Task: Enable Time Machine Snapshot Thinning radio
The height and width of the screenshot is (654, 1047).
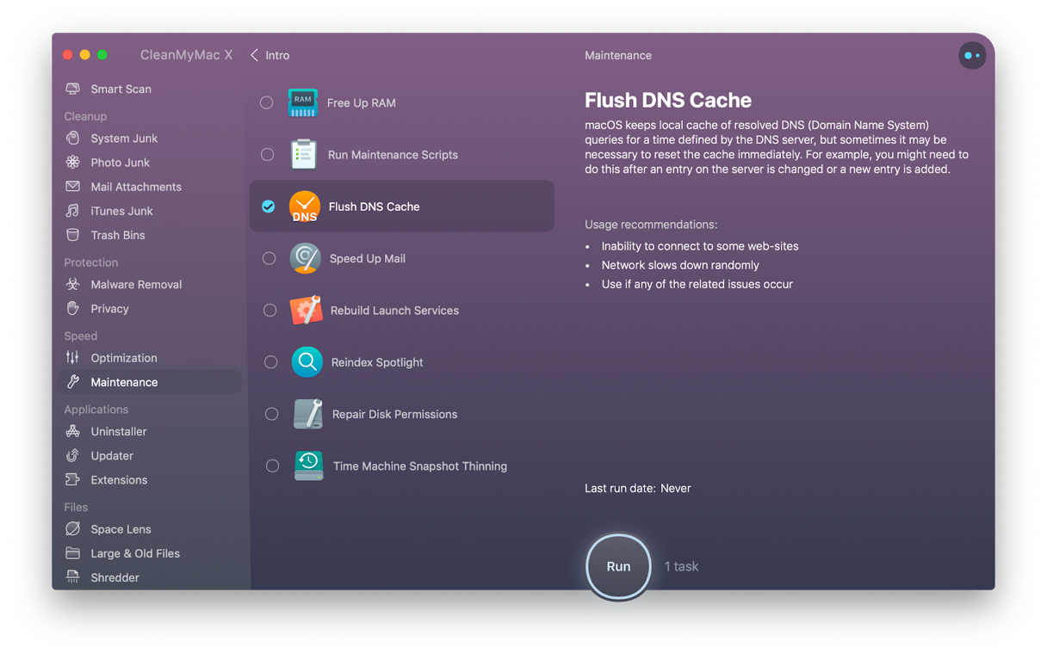Action: (x=273, y=466)
